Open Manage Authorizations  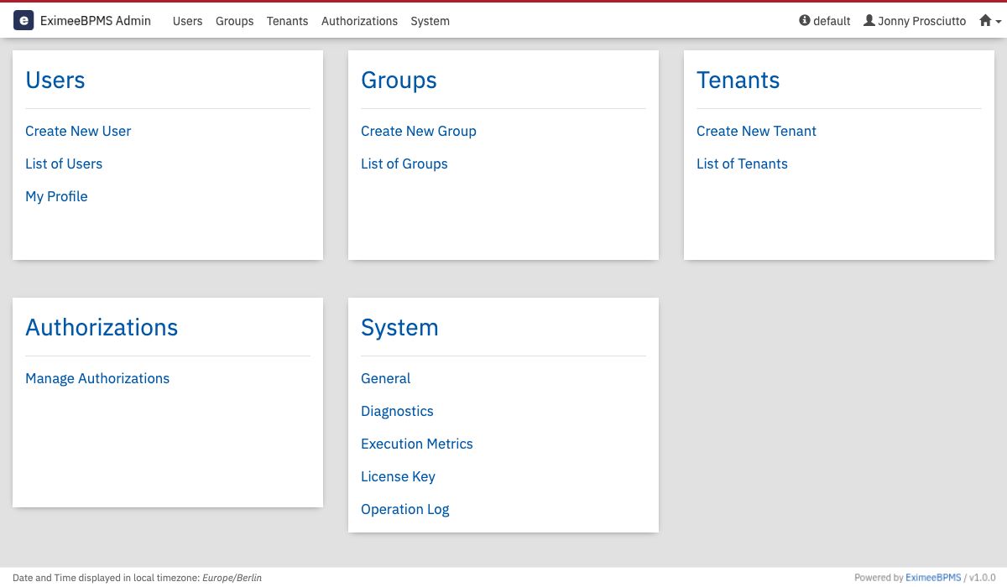(x=97, y=378)
